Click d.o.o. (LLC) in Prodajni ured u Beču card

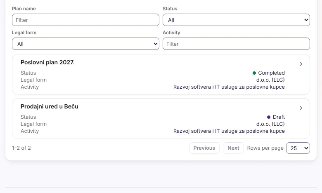point(270,124)
